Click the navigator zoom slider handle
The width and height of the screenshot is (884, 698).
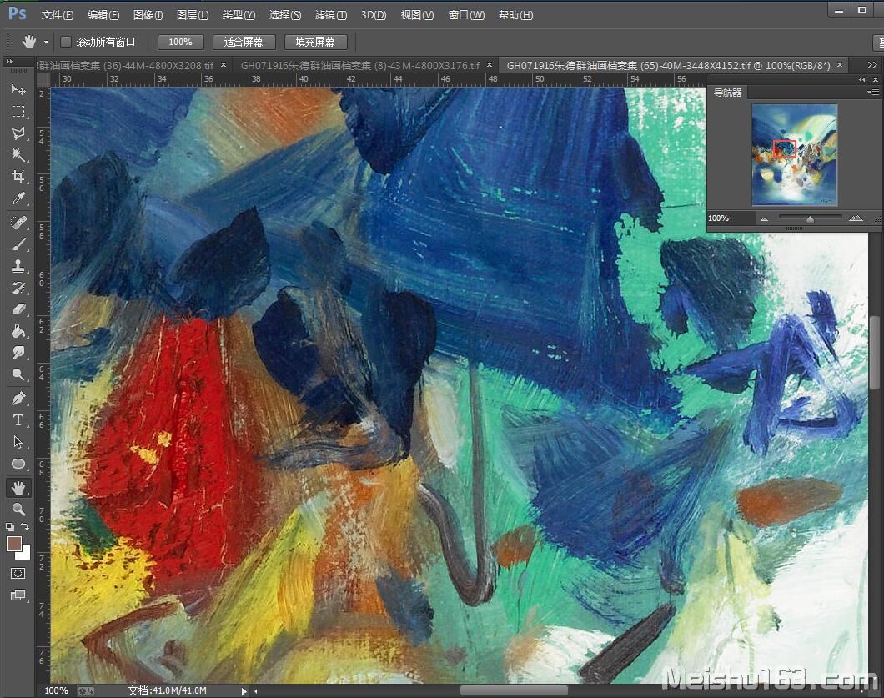pos(810,218)
